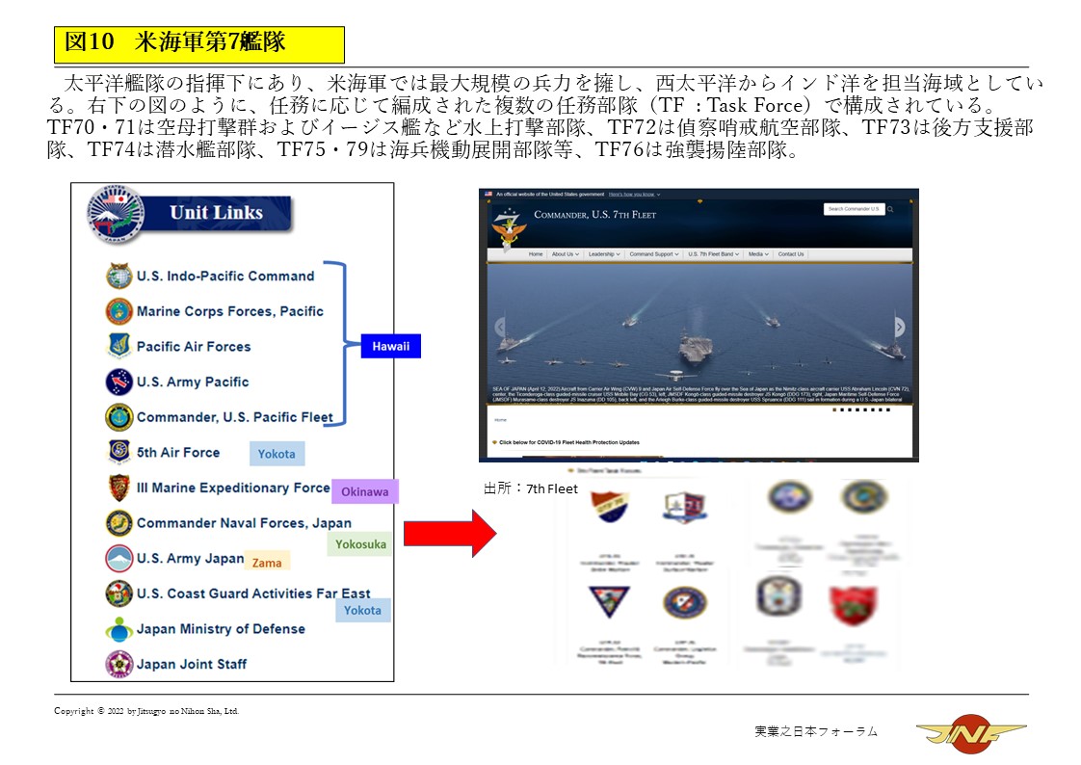Viewport: 1081px width, 765px height.
Task: Click the 出所：7th Fleet source caption
Action: [x=530, y=488]
